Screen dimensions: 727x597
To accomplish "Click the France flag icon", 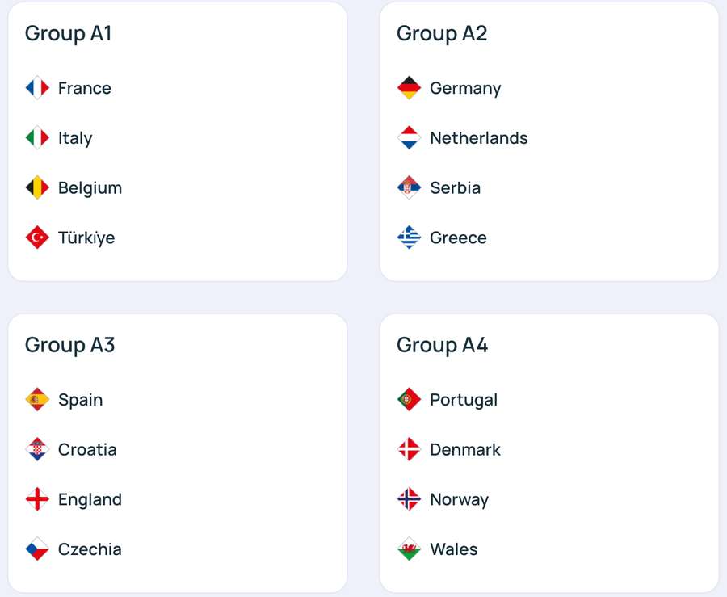I will click(x=37, y=88).
